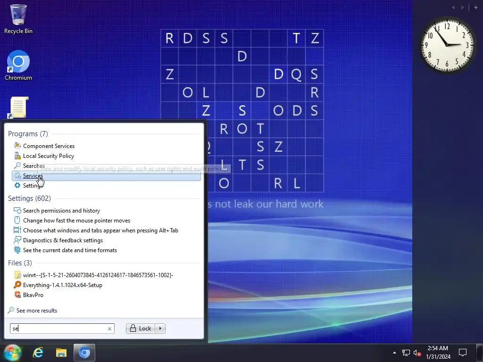Click the analog clock gadget
This screenshot has height=362, width=483.
[x=447, y=45]
